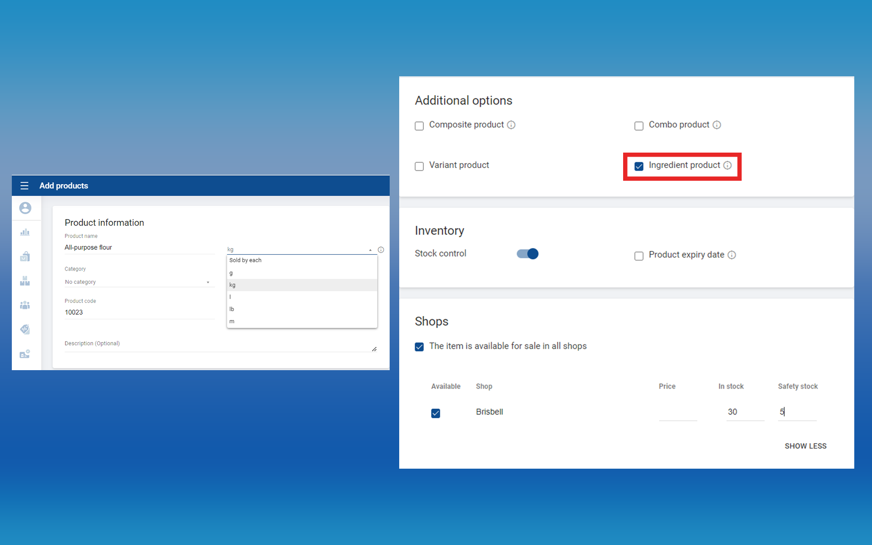This screenshot has width=872, height=545.
Task: Open the stacked boxes inventory icon
Action: click(25, 281)
